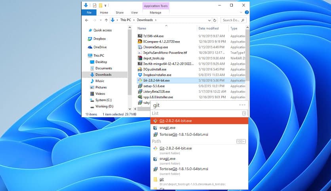Open the Manage tab
This screenshot has height=191, width=331.
coord(156,13)
